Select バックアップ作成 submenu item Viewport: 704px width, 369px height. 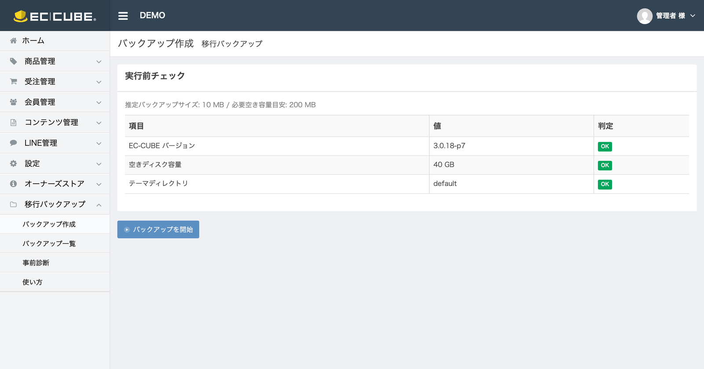(55, 224)
